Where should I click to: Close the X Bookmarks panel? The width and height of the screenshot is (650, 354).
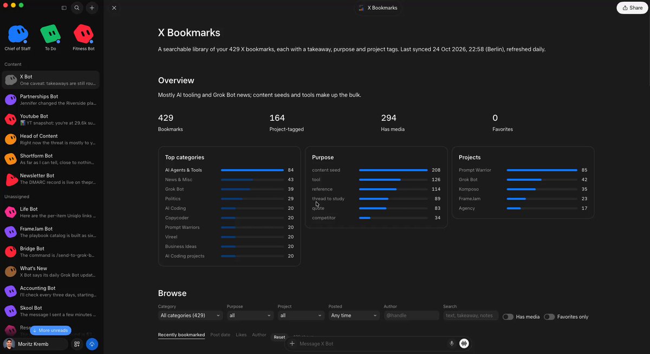pyautogui.click(x=114, y=8)
